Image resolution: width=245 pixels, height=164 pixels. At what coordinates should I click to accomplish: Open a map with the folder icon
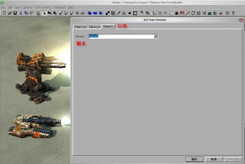click(10, 13)
